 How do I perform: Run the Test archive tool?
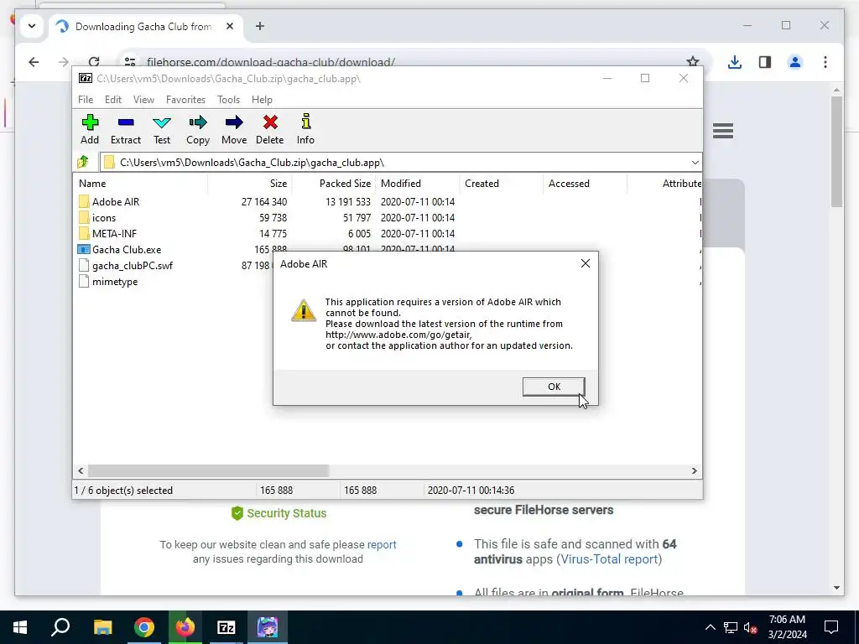click(x=162, y=129)
